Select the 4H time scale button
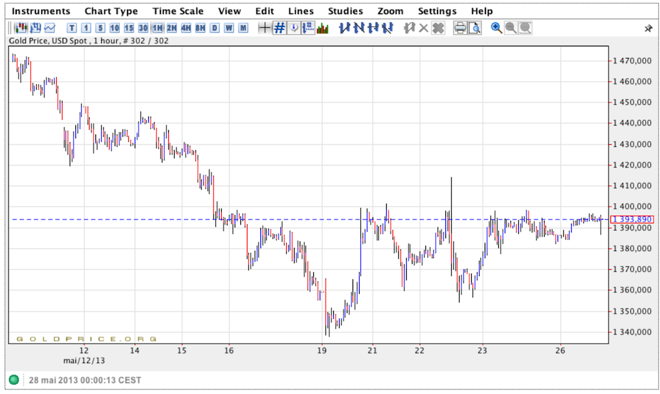Screen dimensions: 660x394 click(x=186, y=28)
